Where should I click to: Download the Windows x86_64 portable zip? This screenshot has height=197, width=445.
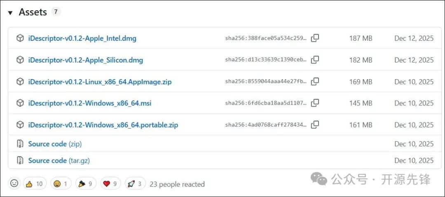[103, 125]
